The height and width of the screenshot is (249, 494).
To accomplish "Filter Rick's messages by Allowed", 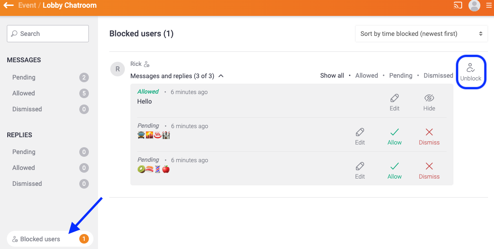I will tap(366, 76).
